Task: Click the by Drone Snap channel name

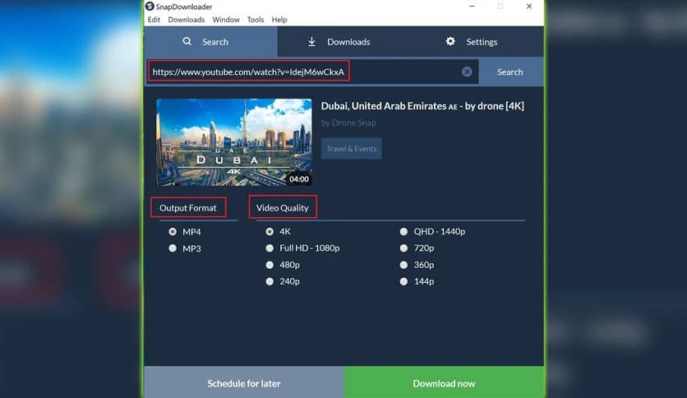Action: tap(348, 123)
